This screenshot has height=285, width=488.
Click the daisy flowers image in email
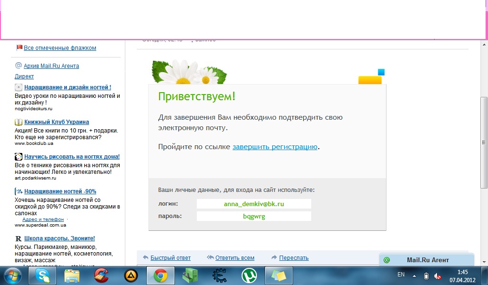(x=189, y=72)
